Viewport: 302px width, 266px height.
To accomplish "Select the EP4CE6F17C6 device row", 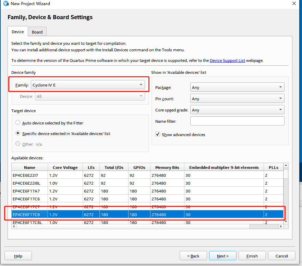I will pyautogui.click(x=26, y=199).
